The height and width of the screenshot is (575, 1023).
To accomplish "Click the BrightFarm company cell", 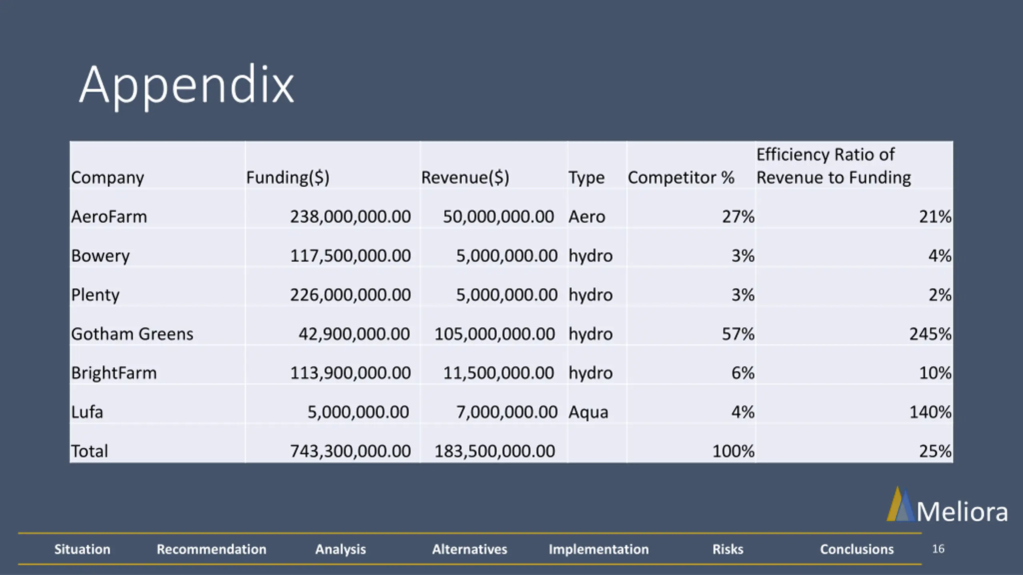I will pyautogui.click(x=114, y=373).
